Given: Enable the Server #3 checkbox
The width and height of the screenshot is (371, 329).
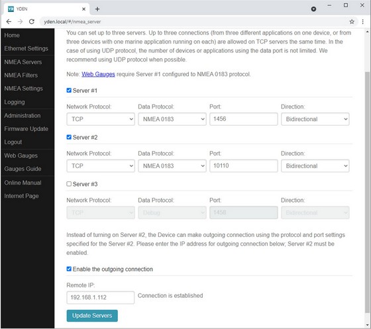Looking at the screenshot, I should tap(69, 184).
